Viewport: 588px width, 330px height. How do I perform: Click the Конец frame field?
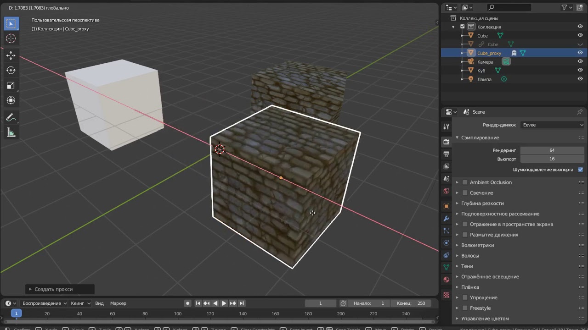tap(411, 303)
